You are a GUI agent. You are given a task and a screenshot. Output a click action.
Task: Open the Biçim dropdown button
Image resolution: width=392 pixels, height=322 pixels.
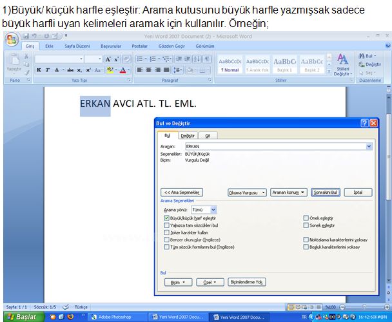tap(178, 282)
